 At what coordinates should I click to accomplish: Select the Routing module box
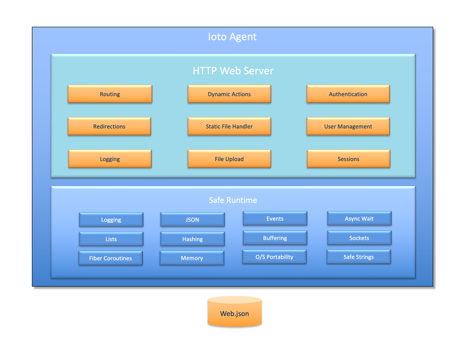[x=110, y=94]
